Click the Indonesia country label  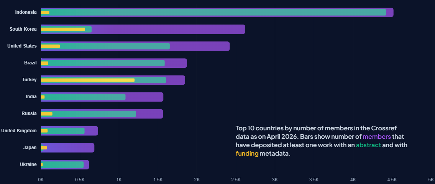pos(26,12)
